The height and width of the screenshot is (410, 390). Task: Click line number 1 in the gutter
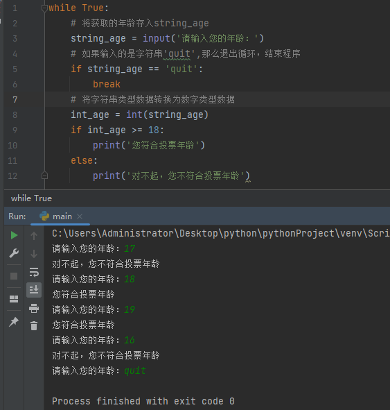(15, 8)
